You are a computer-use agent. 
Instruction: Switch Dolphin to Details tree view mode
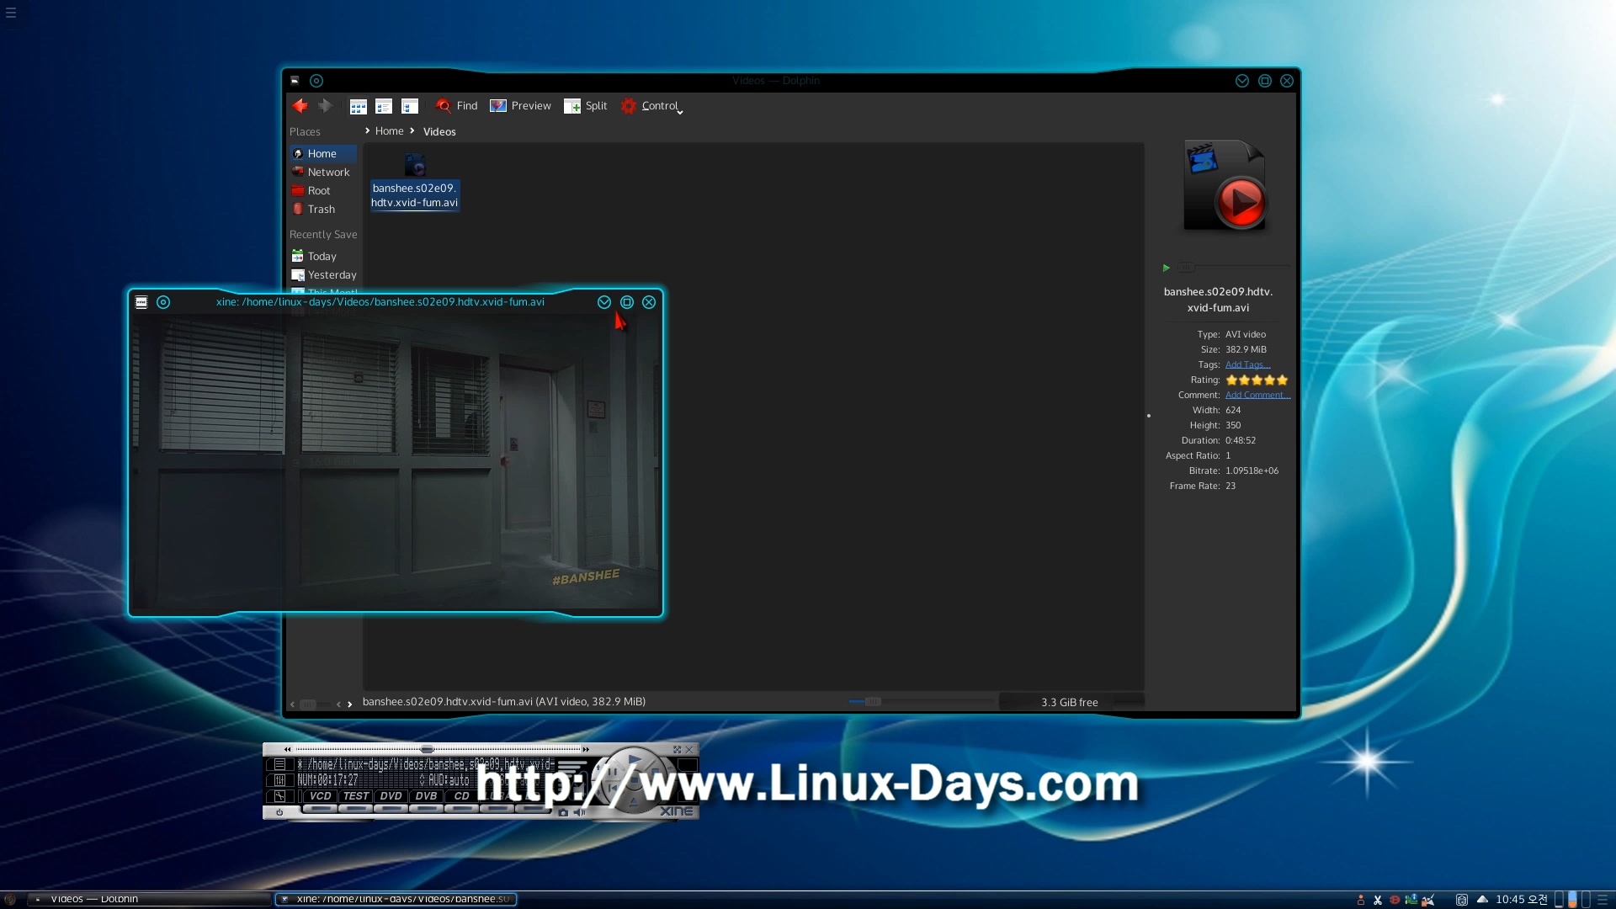point(410,106)
